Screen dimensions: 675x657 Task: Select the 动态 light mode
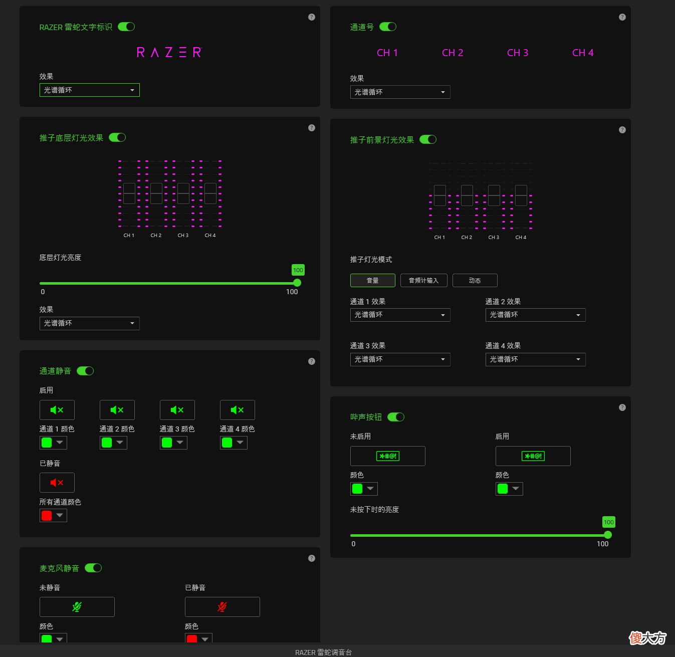click(475, 281)
